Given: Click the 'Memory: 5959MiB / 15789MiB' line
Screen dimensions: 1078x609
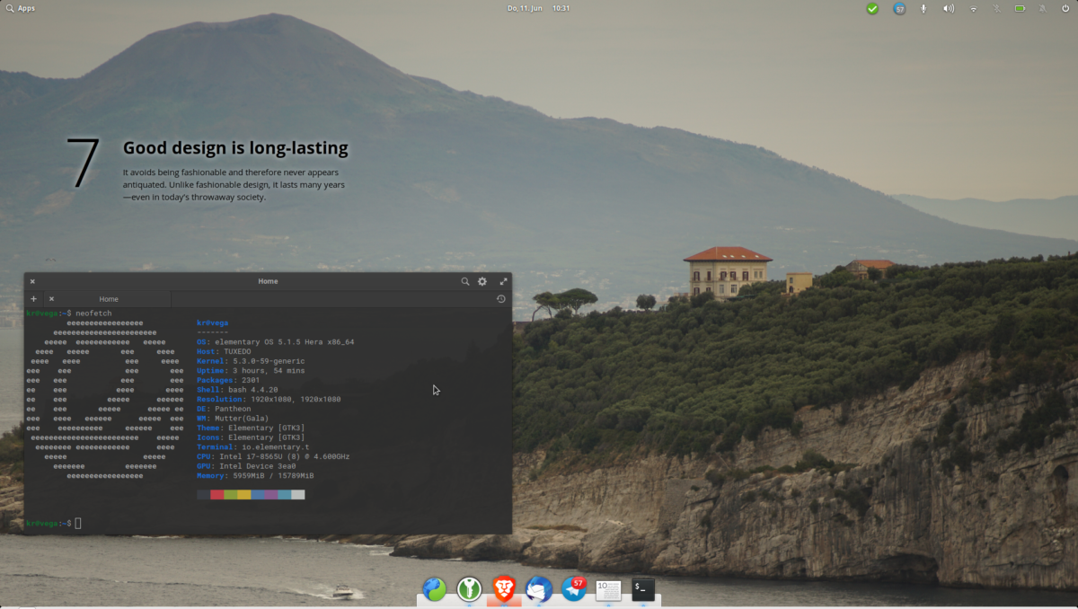Looking at the screenshot, I should (255, 475).
